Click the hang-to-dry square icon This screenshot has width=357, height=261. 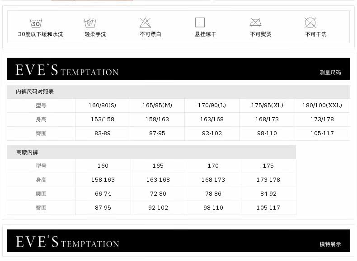click(200, 23)
